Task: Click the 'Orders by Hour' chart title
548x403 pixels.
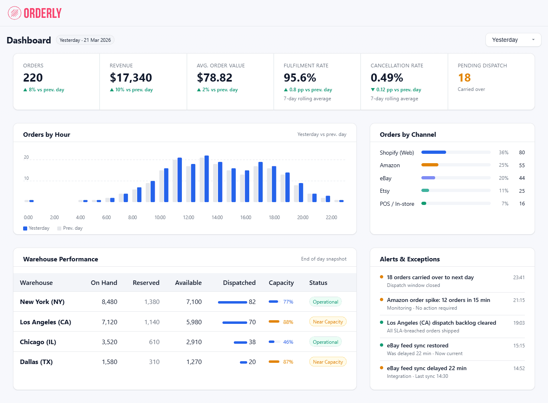Action: (x=47, y=135)
